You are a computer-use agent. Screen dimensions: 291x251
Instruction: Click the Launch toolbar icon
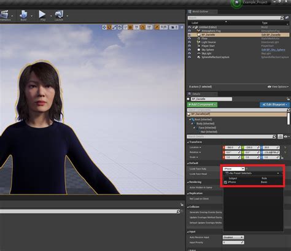point(59,15)
